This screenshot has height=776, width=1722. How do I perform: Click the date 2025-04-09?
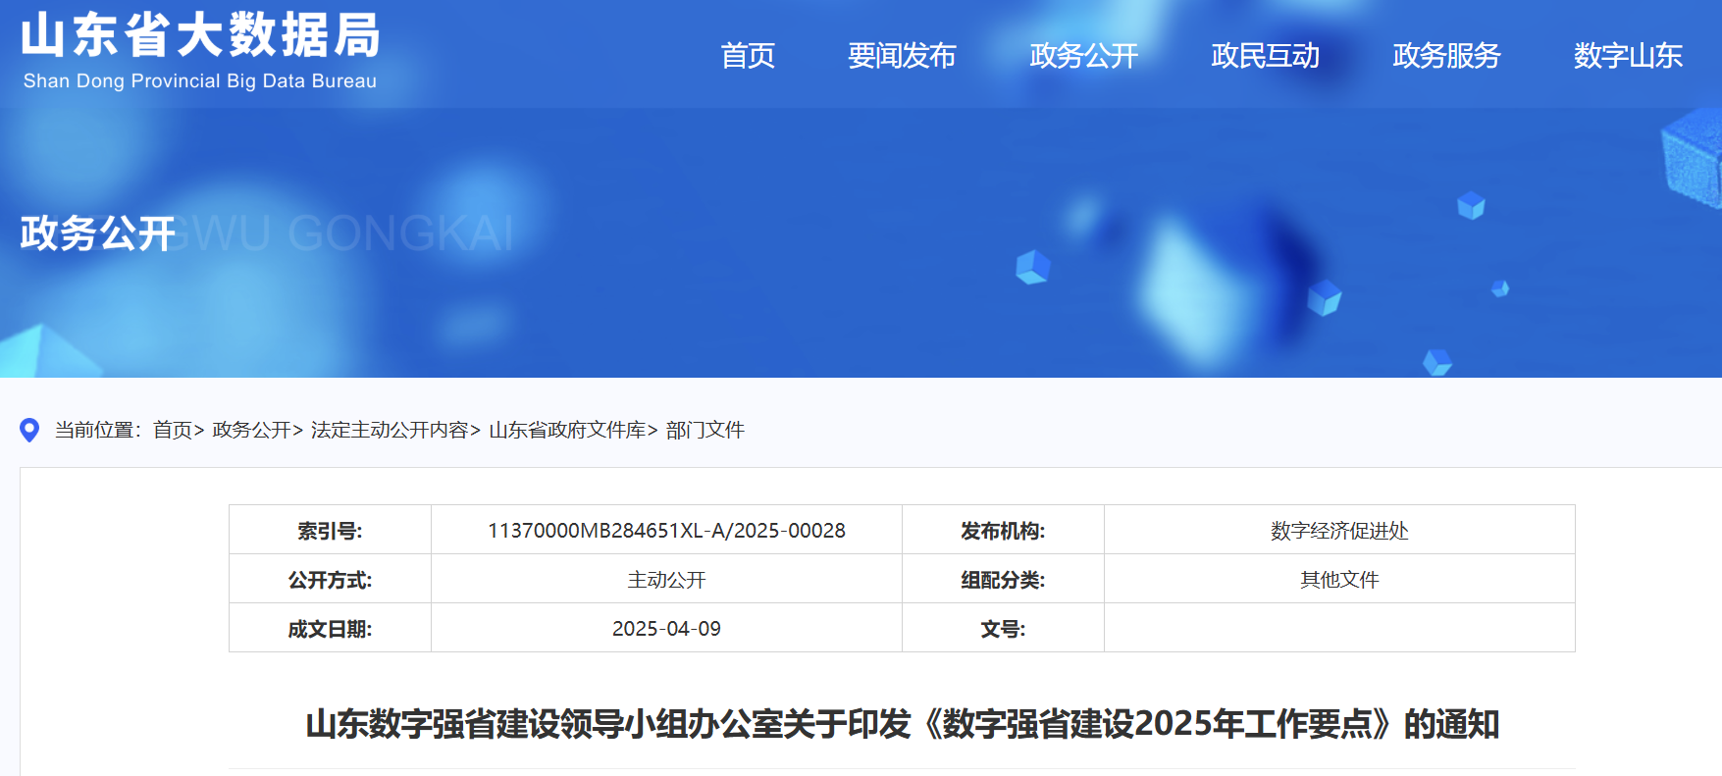666,629
